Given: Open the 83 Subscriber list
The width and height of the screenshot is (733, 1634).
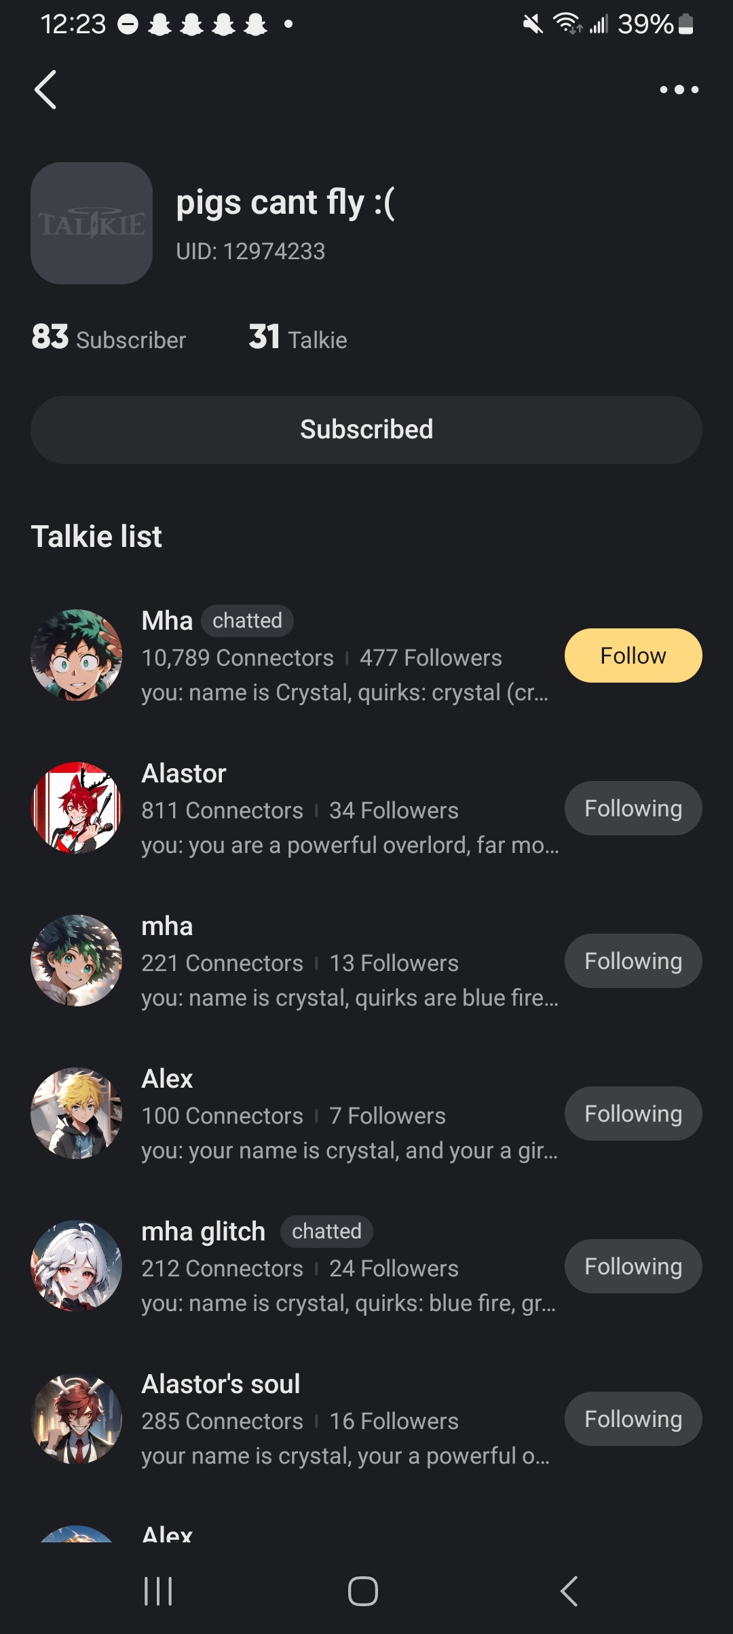Looking at the screenshot, I should pyautogui.click(x=109, y=338).
